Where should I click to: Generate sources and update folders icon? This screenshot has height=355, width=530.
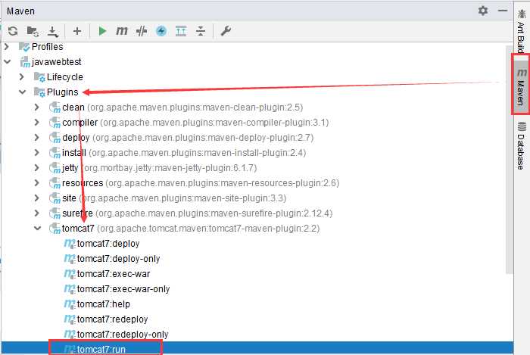(33, 31)
